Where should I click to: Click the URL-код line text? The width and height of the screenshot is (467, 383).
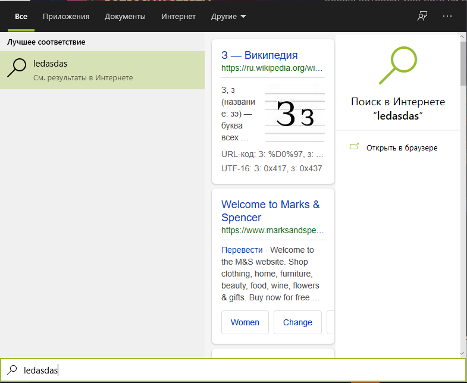pyautogui.click(x=272, y=154)
